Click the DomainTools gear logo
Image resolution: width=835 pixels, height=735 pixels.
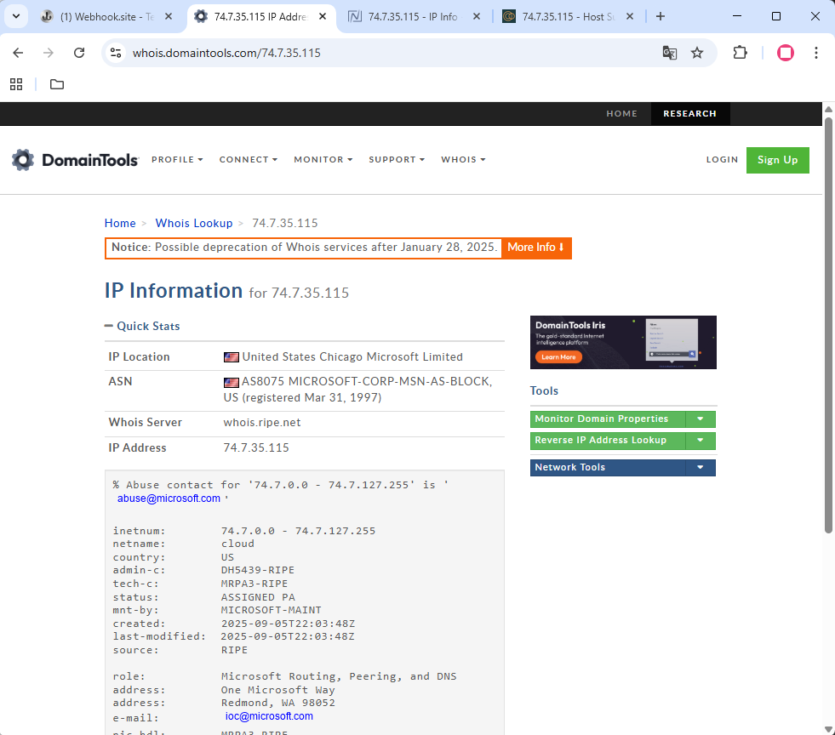pos(23,160)
